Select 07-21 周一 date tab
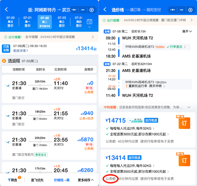 [28, 22]
